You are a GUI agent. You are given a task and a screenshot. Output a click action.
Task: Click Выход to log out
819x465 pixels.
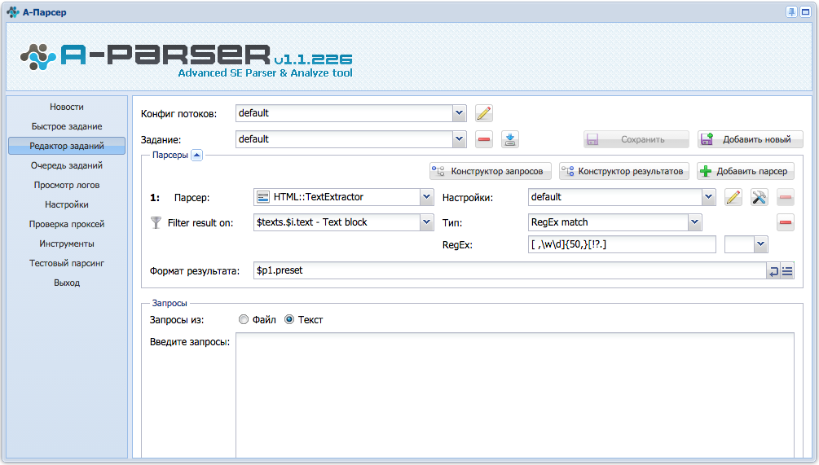67,283
